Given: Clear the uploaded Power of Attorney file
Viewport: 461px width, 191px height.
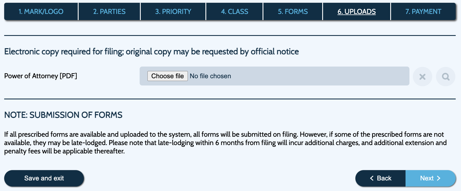Looking at the screenshot, I should [x=422, y=77].
